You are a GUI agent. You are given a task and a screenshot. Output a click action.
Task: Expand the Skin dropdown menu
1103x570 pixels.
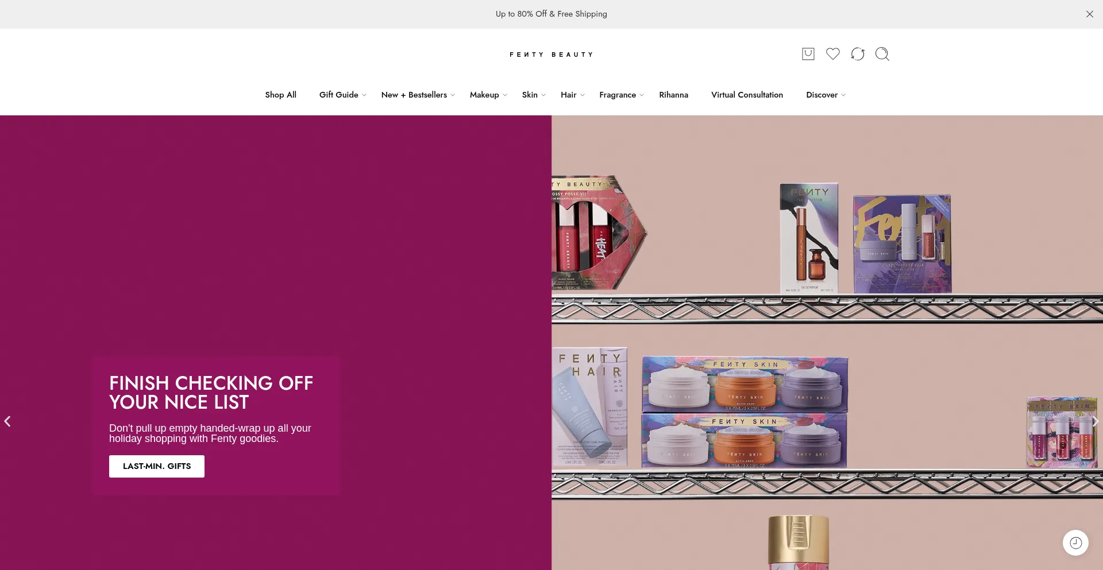point(533,95)
